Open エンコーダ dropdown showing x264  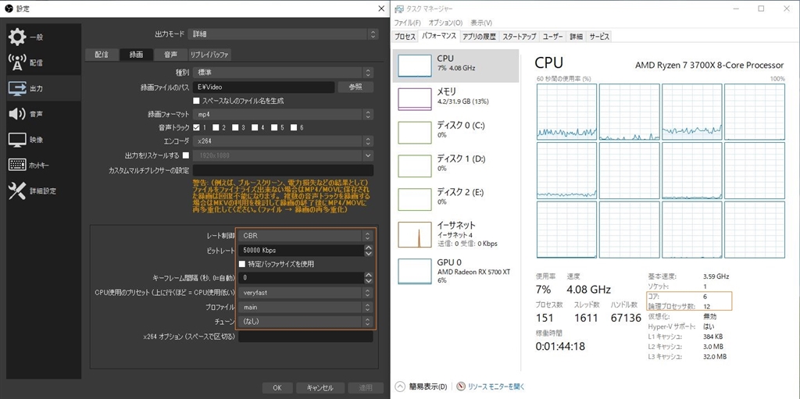pyautogui.click(x=283, y=141)
